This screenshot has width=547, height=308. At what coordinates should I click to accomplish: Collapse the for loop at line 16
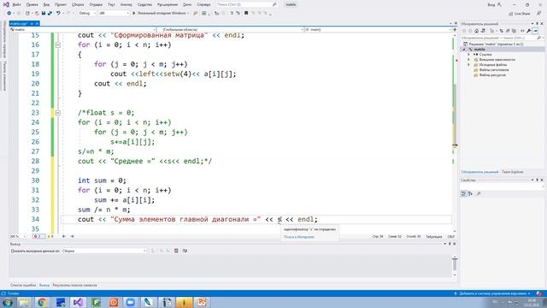pos(58,45)
